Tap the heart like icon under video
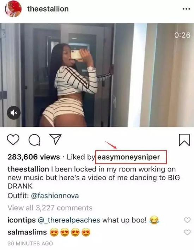194x250 pixels. tap(13, 140)
